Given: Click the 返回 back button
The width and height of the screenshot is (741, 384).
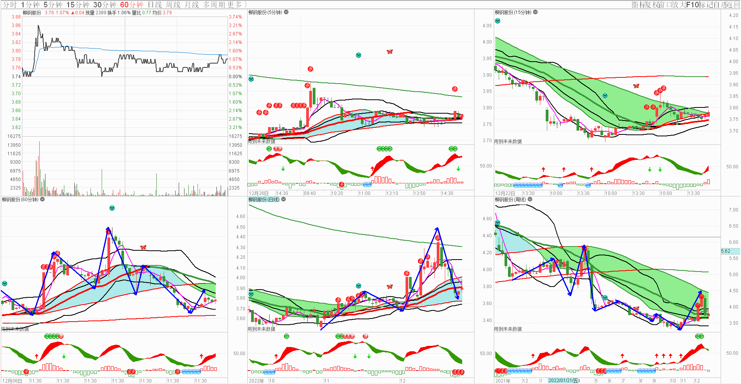Looking at the screenshot, I should [733, 5].
